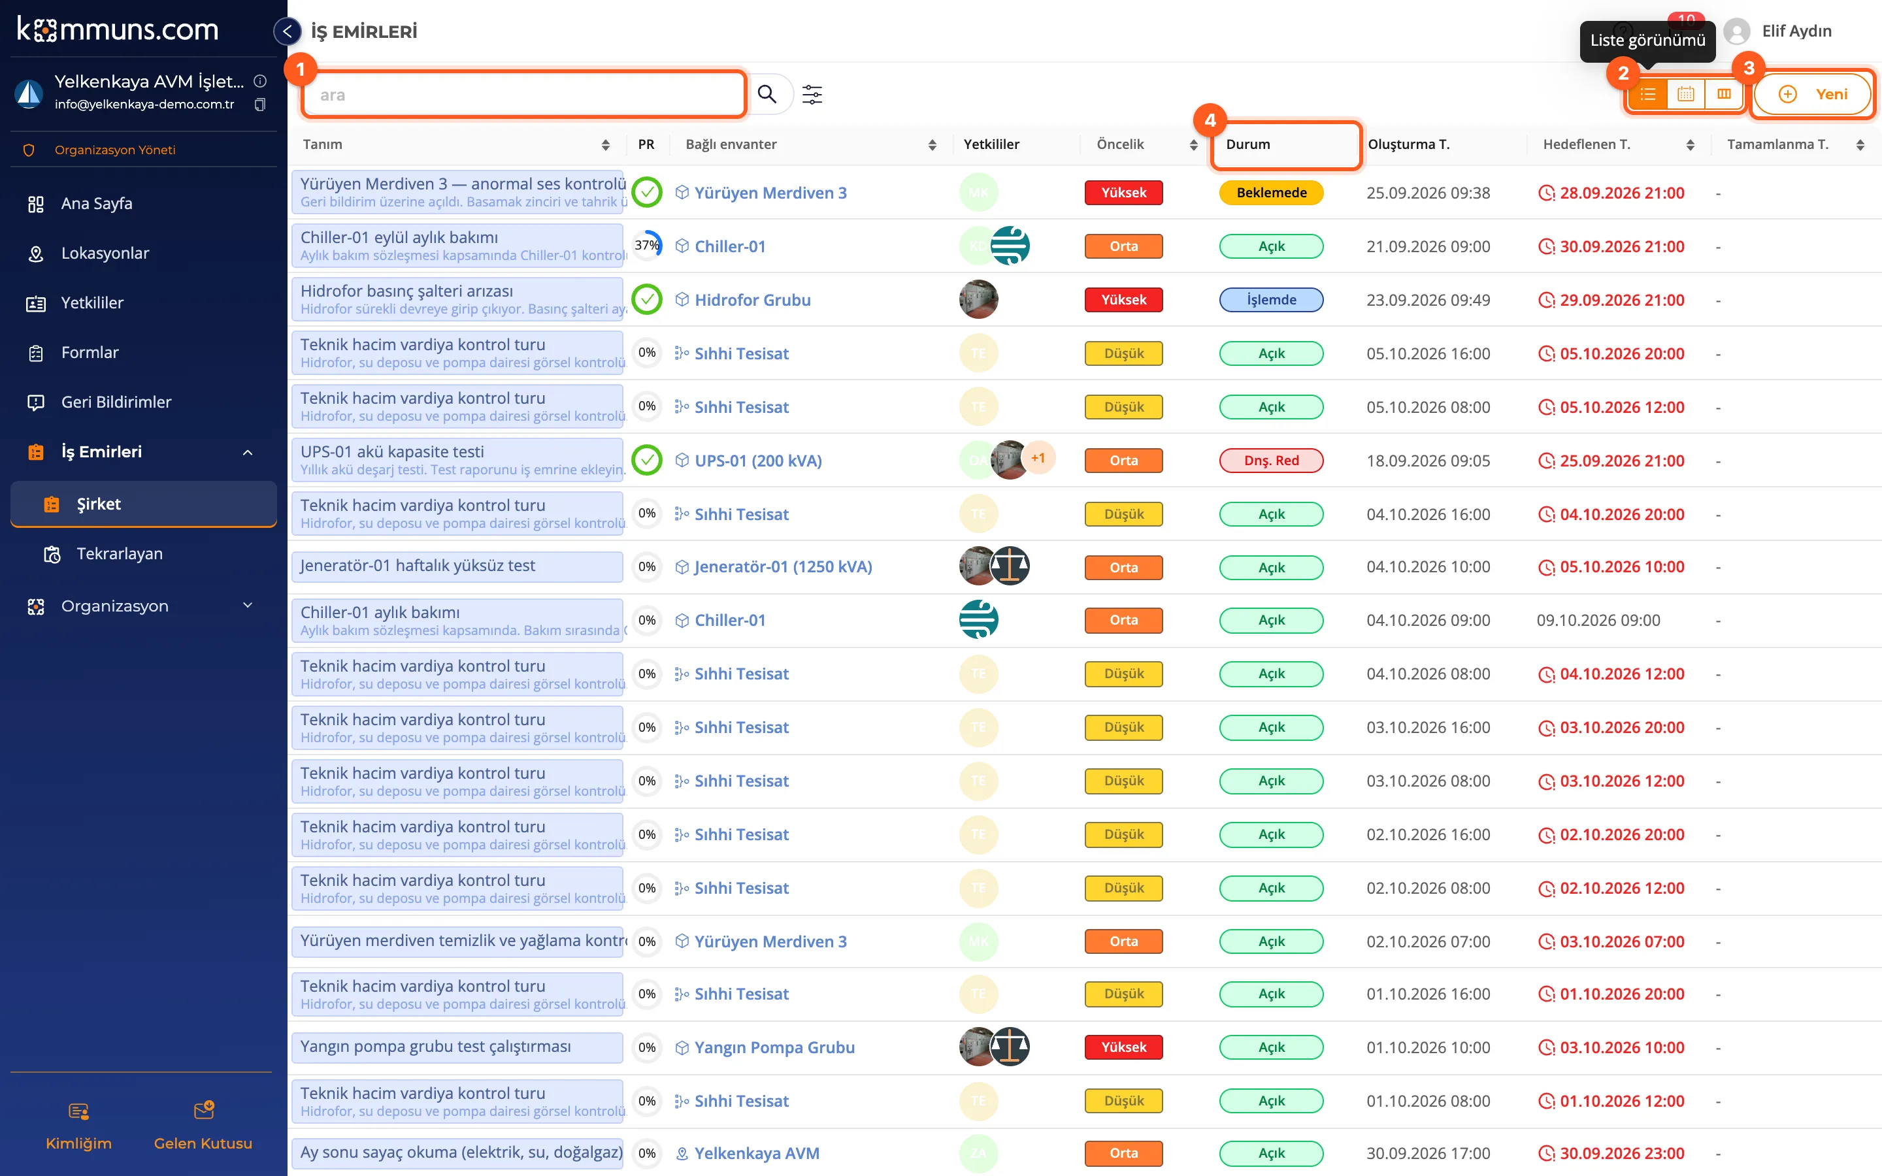
Task: Open Gelen Kutusu inbox
Action: (x=203, y=1126)
